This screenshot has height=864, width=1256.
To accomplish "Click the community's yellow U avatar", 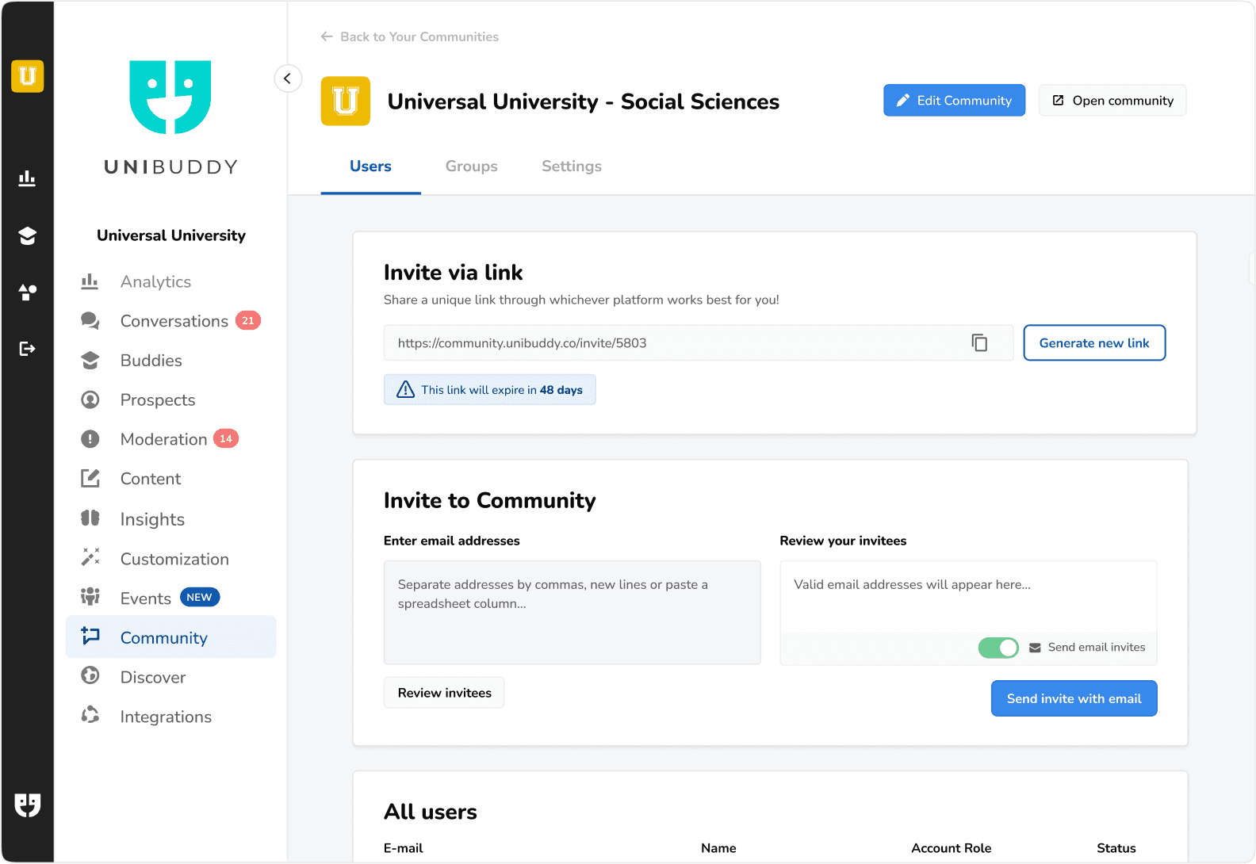I will tap(346, 101).
